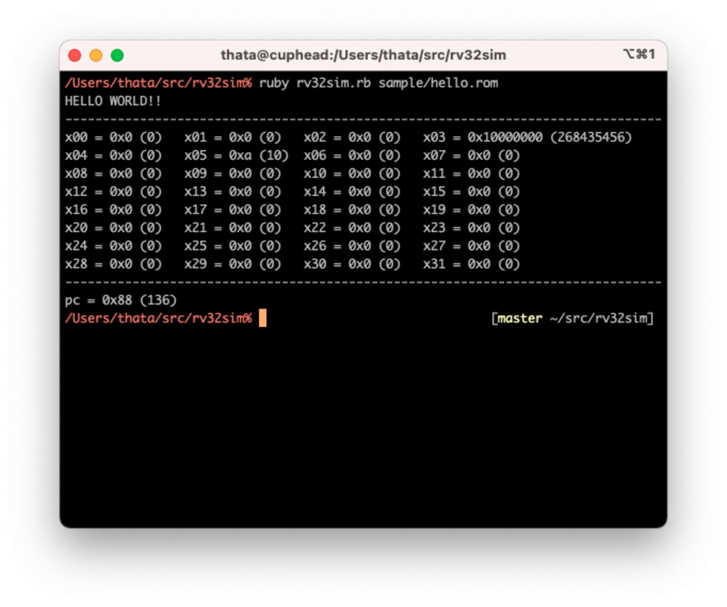
Task: Click the decimal value 268435456
Action: point(591,137)
